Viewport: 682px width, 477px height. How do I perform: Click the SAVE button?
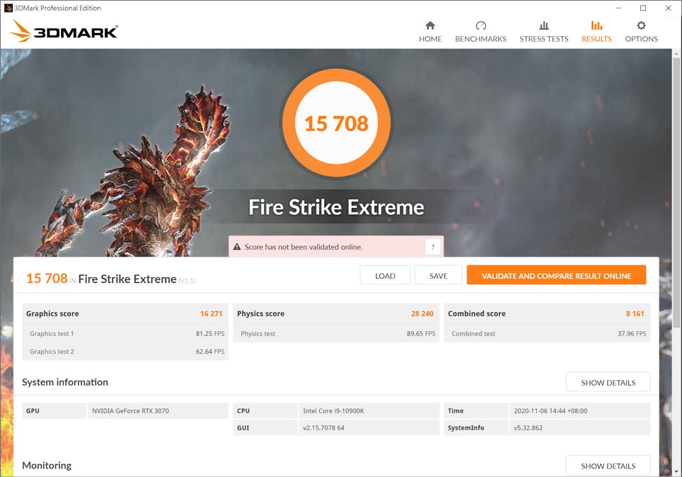pyautogui.click(x=439, y=276)
